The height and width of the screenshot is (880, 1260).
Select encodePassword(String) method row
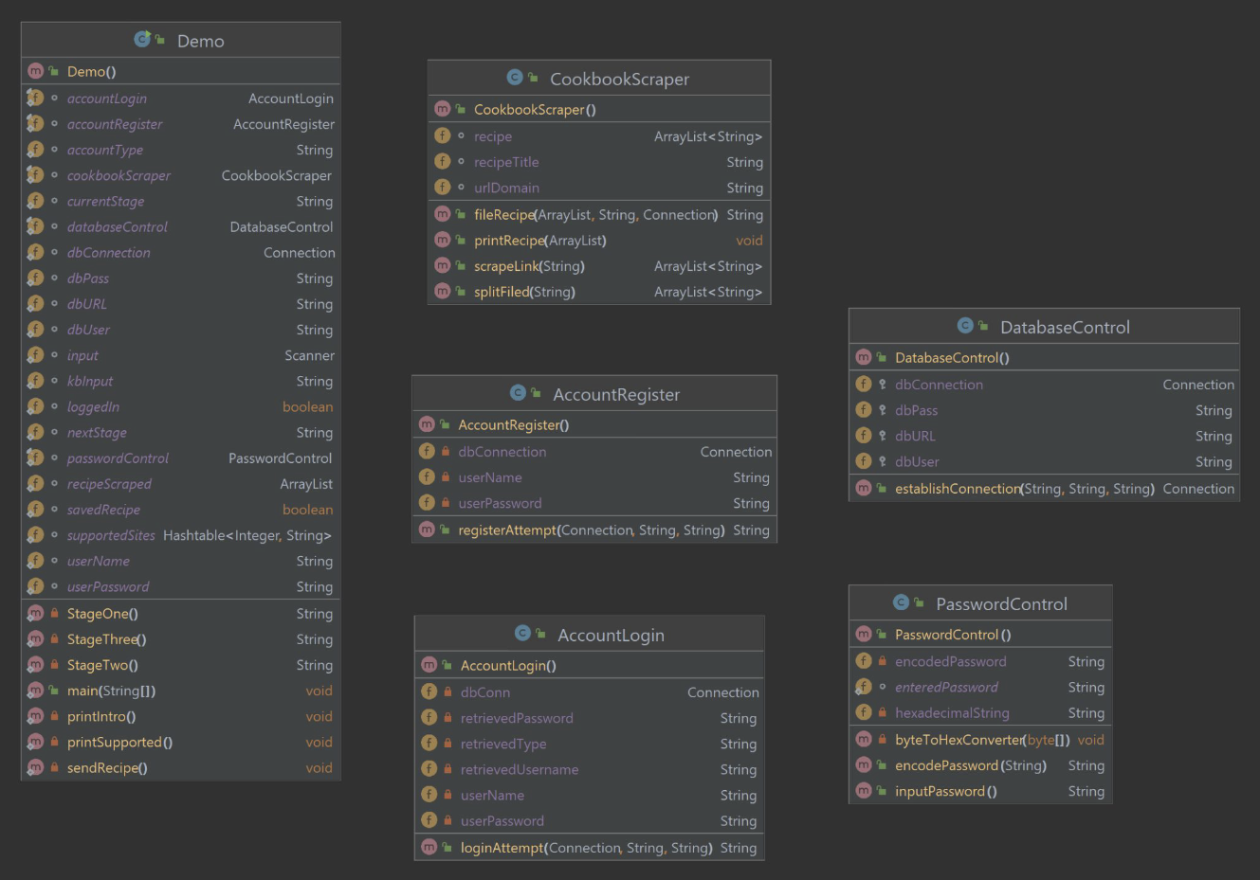pos(980,765)
